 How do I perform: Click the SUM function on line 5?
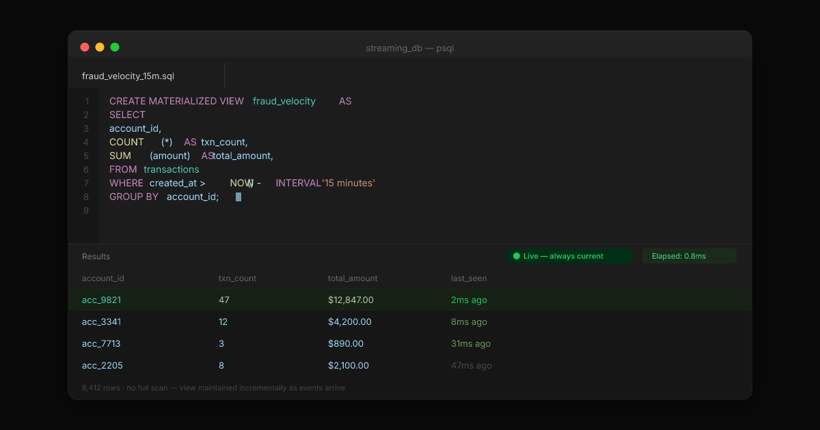120,156
